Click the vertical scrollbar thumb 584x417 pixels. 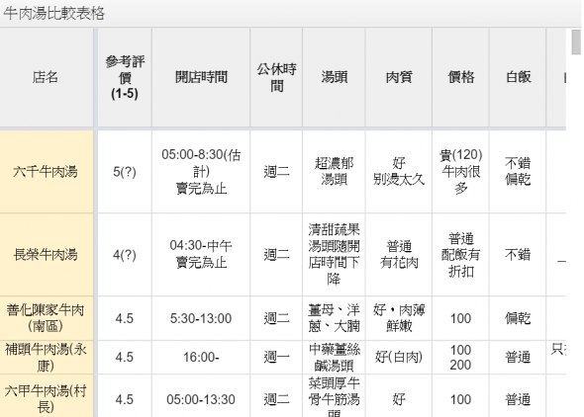pyautogui.click(x=576, y=42)
